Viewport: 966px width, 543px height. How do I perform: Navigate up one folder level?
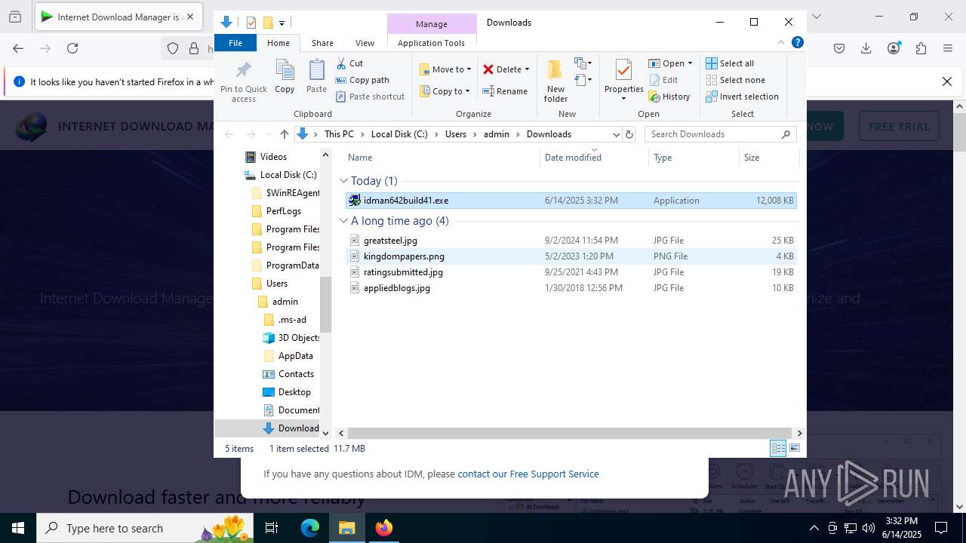[x=284, y=134]
